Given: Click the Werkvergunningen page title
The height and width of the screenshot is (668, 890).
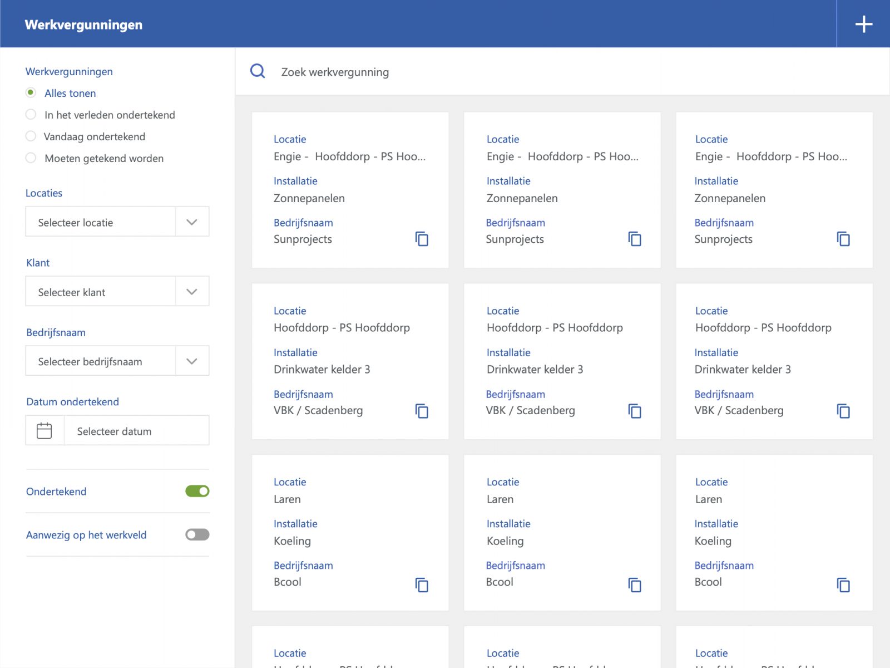Looking at the screenshot, I should [x=83, y=24].
